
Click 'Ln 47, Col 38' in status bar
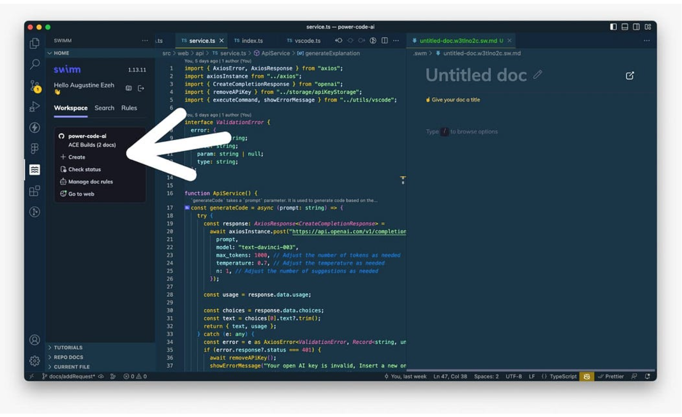point(450,376)
